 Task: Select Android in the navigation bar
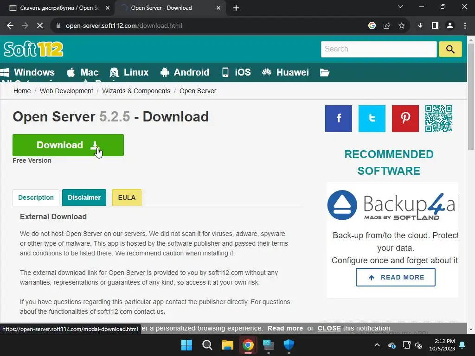(185, 72)
